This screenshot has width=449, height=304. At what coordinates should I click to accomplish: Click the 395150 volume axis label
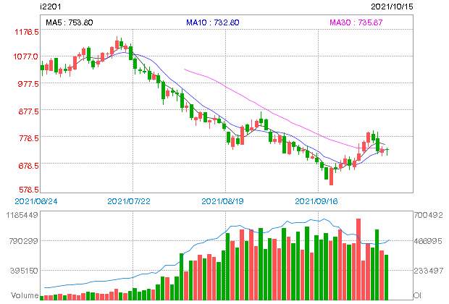[x=24, y=271]
